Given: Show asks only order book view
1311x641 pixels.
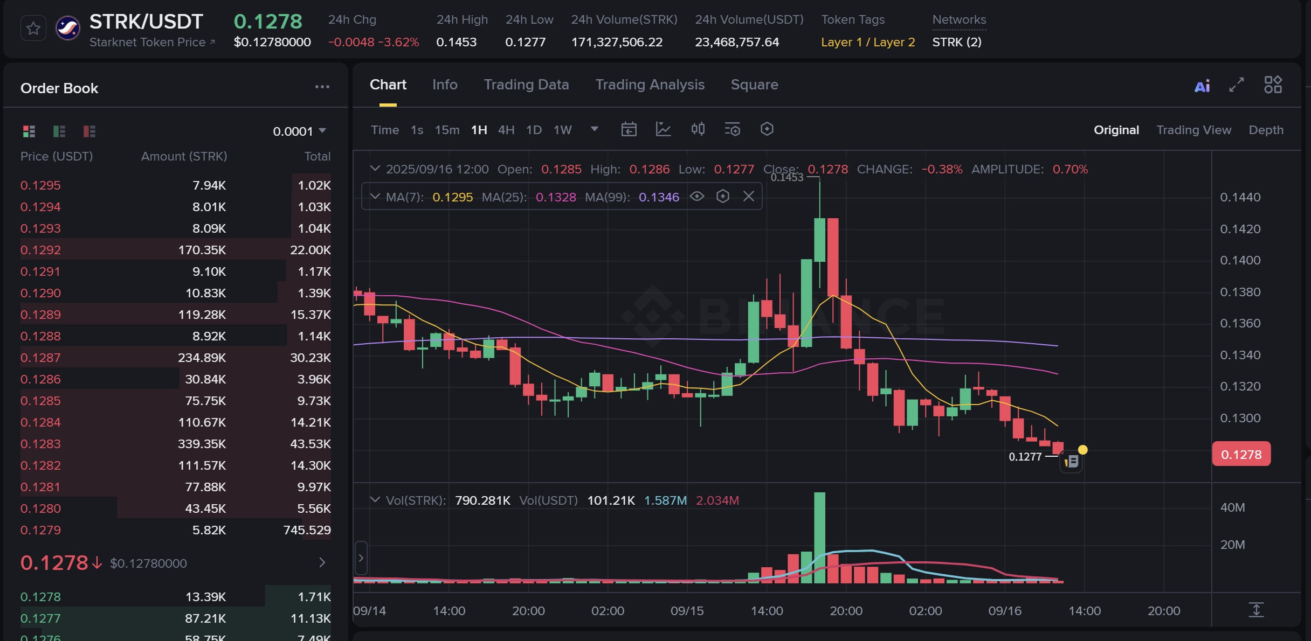Looking at the screenshot, I should click(89, 131).
